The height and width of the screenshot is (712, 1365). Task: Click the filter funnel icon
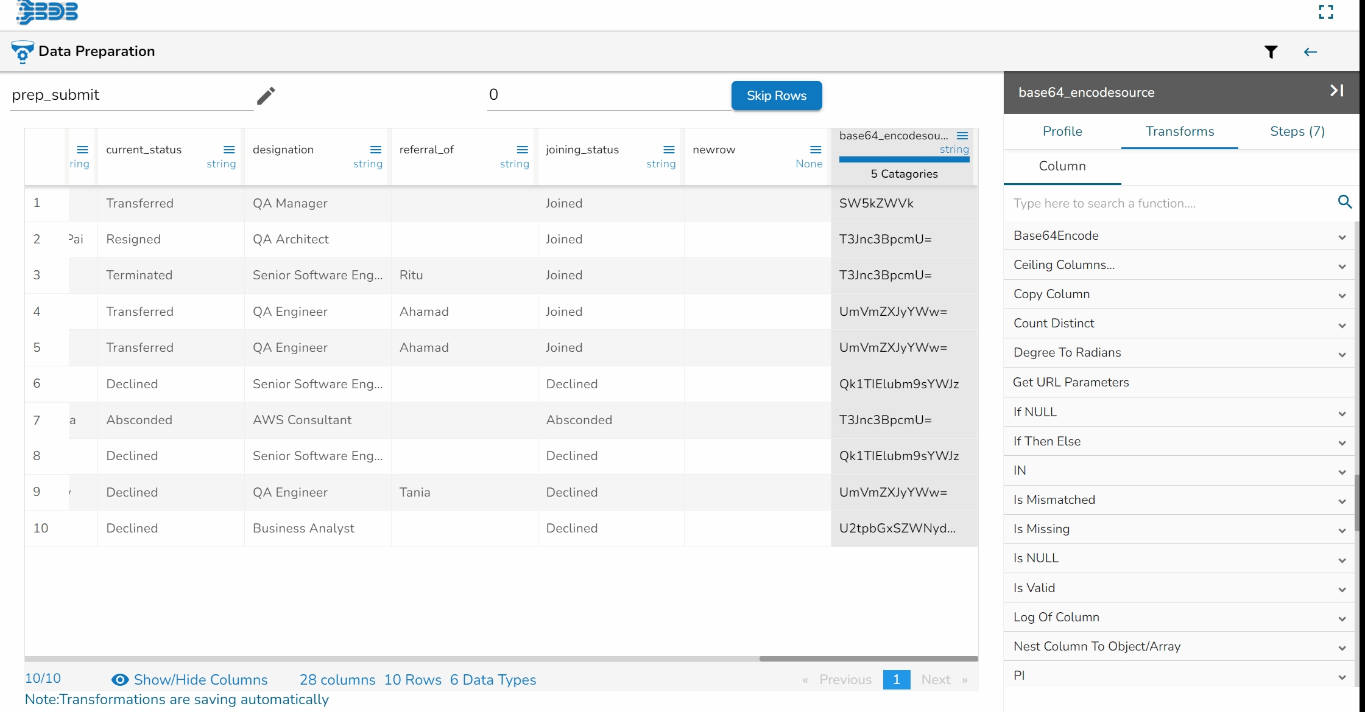tap(1271, 52)
